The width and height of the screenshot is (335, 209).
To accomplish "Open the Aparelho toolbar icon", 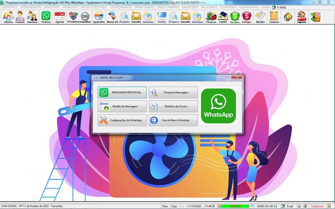I will pos(99,17).
